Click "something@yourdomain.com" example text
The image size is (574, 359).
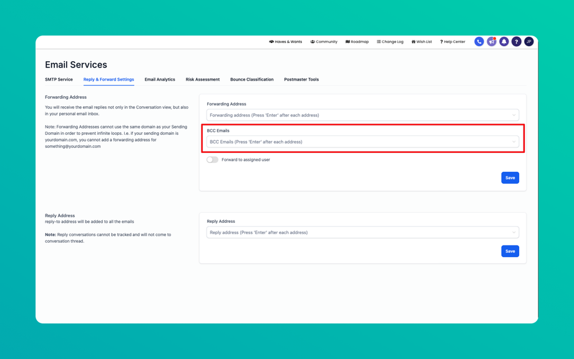click(73, 146)
